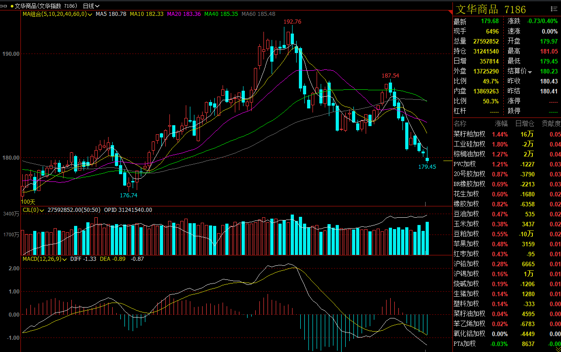
Task: Click the MA10 182.33 legend label
Action: click(147, 14)
